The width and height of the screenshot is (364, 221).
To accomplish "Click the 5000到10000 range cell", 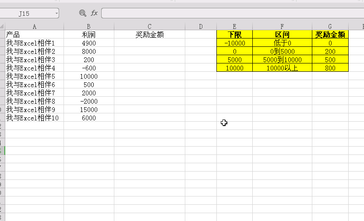I will (x=282, y=60).
